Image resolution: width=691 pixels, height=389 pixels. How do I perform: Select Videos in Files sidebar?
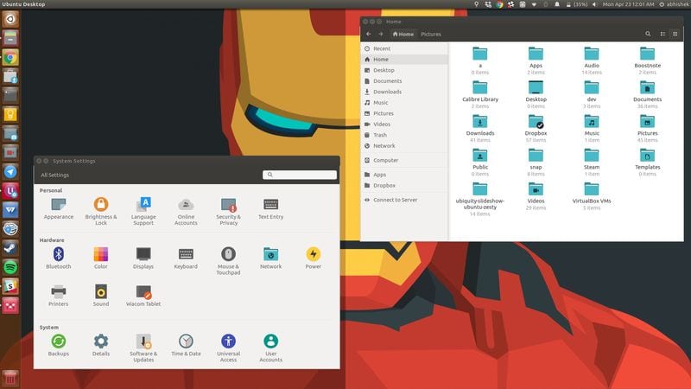[404, 124]
